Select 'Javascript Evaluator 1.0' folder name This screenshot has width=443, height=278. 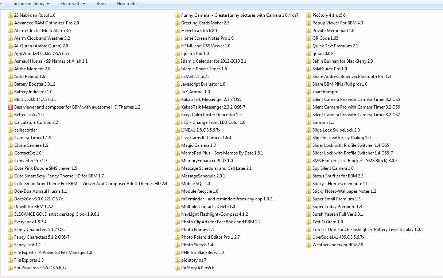[203, 84]
